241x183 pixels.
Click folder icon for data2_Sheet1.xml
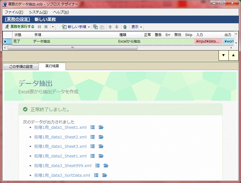[101, 156]
